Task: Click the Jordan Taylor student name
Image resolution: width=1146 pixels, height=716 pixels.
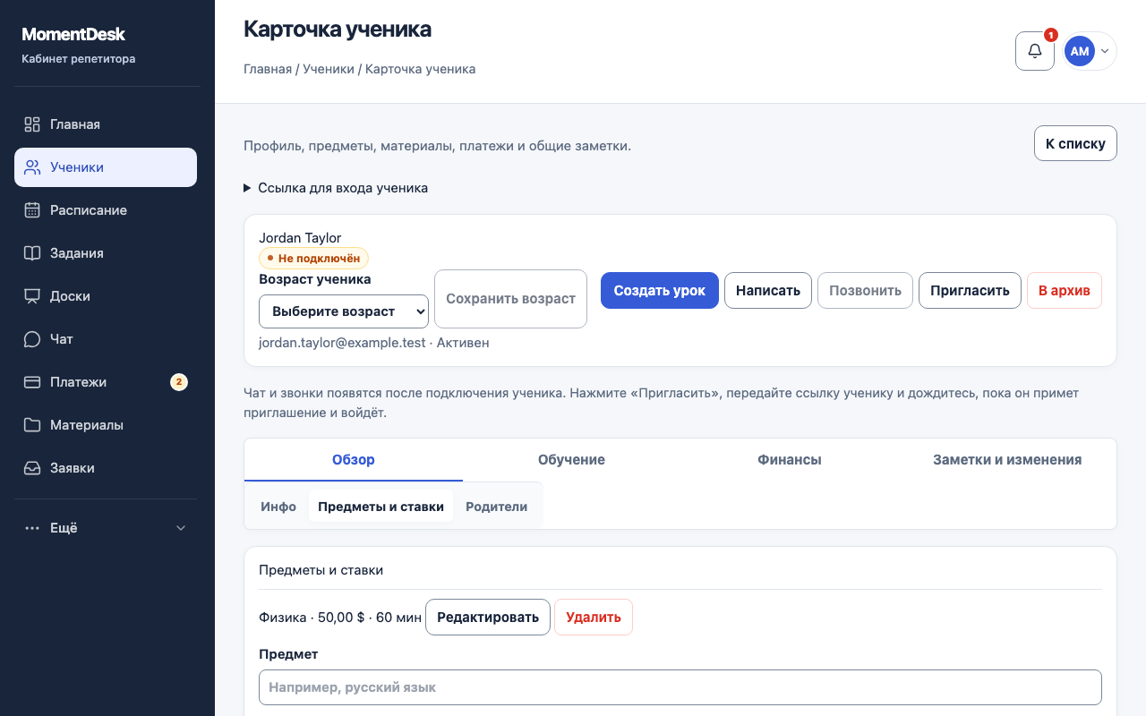Action: [300, 238]
